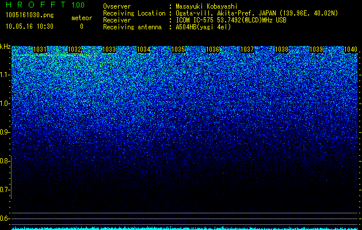The height and width of the screenshot is (230, 362).
Task: Click time marker 1034
Action: click(x=144, y=49)
